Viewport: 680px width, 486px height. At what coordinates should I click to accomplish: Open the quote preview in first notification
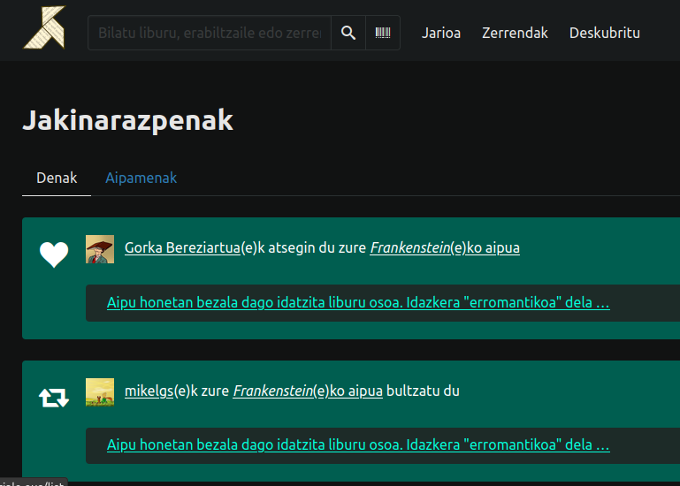pyautogui.click(x=358, y=303)
